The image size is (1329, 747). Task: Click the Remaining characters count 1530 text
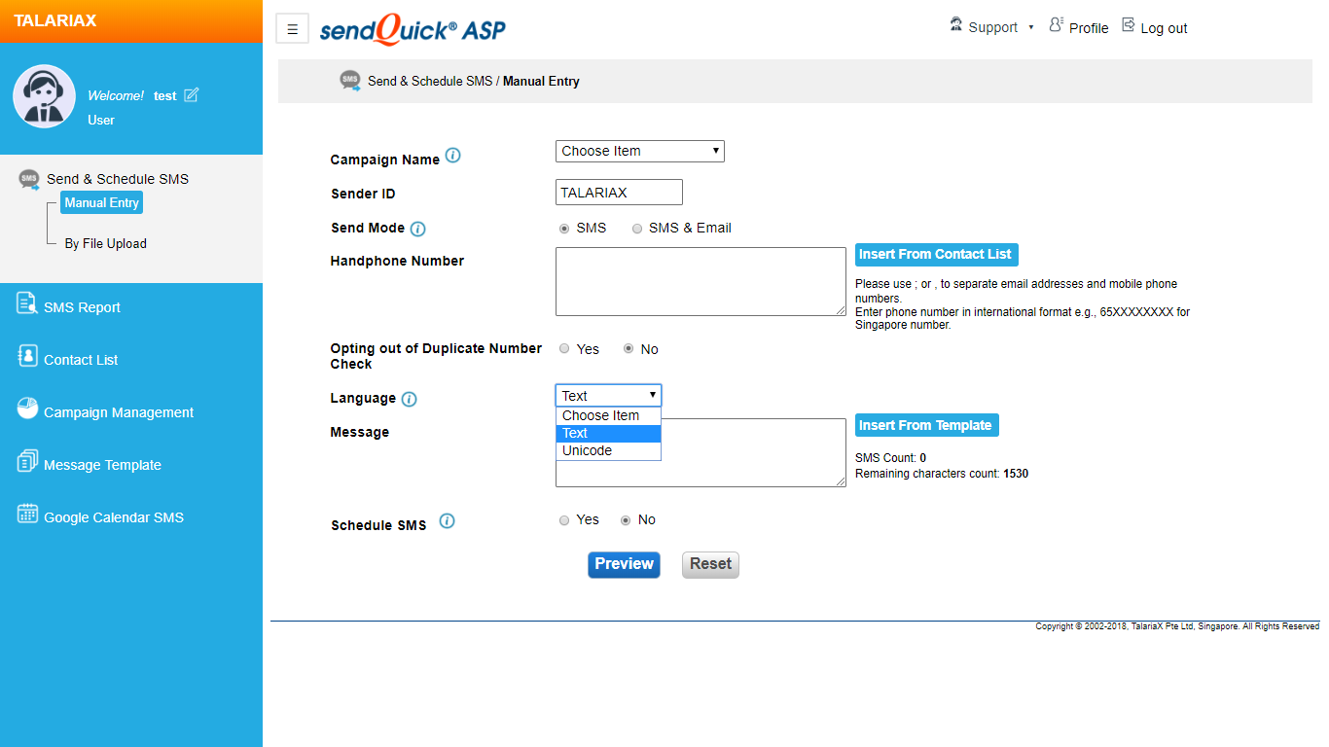tap(942, 474)
